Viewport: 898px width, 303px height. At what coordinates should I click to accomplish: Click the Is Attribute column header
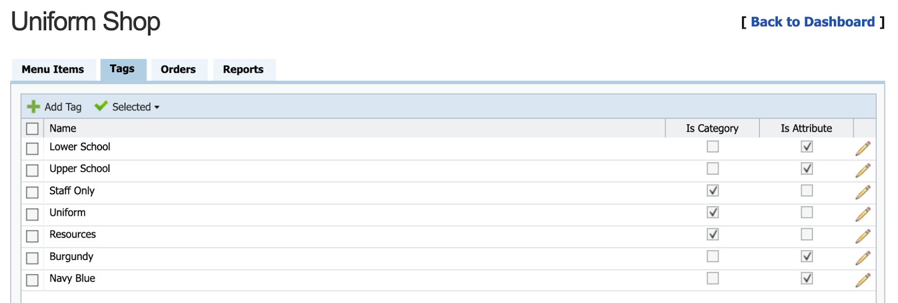(806, 128)
